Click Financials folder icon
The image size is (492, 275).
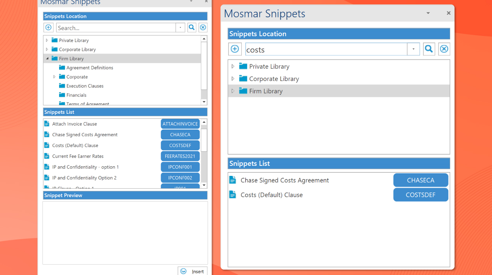[62, 95]
